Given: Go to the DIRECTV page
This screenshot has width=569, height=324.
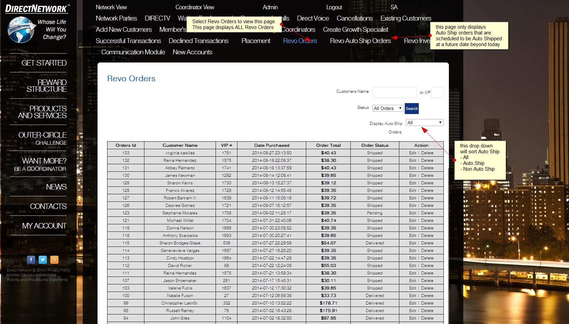Looking at the screenshot, I should tap(157, 18).
